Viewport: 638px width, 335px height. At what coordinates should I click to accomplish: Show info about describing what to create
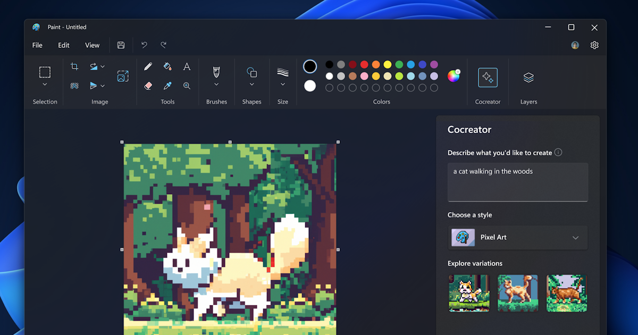point(558,152)
